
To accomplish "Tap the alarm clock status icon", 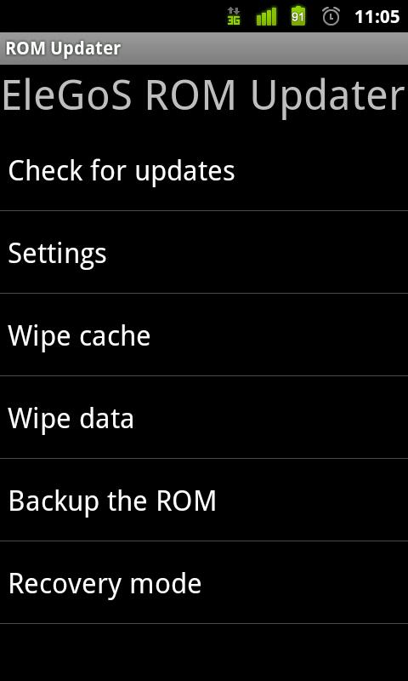I will pos(331,16).
